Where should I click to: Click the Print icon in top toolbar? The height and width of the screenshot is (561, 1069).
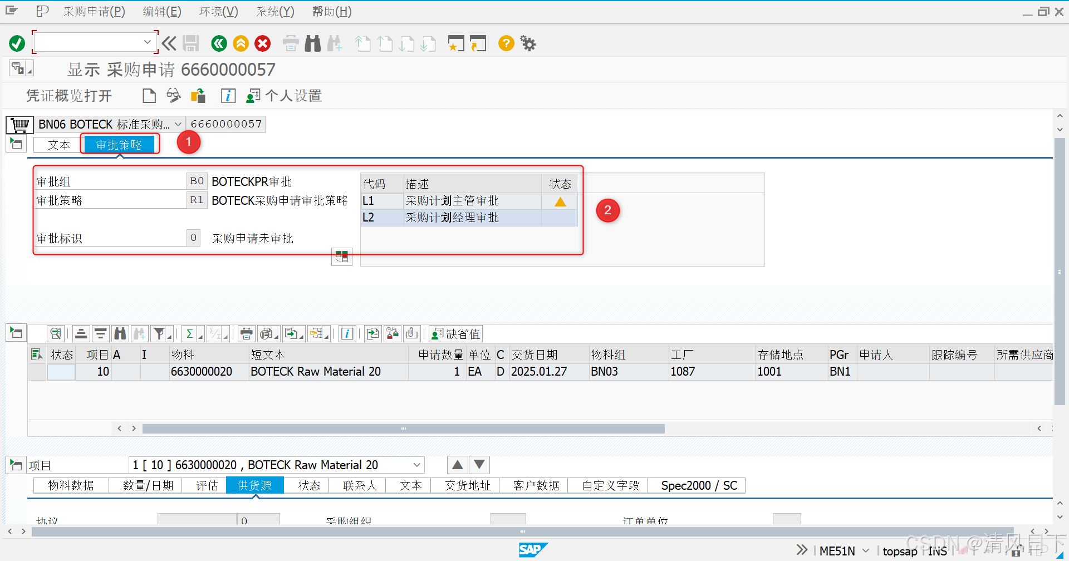click(x=291, y=43)
